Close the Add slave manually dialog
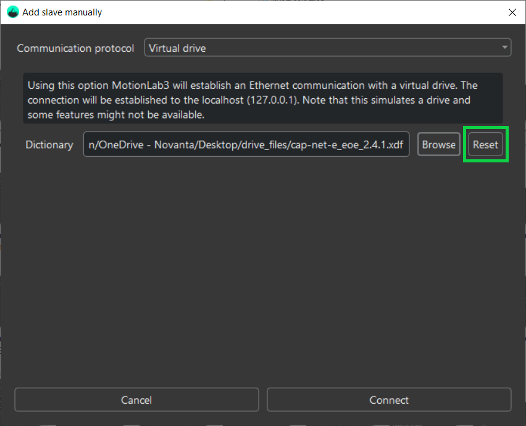 [511, 12]
